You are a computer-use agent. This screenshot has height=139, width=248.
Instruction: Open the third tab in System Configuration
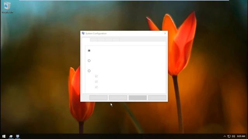(102, 40)
